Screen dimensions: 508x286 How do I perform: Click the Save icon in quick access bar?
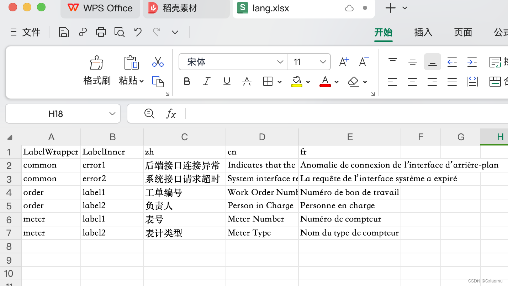click(x=64, y=32)
